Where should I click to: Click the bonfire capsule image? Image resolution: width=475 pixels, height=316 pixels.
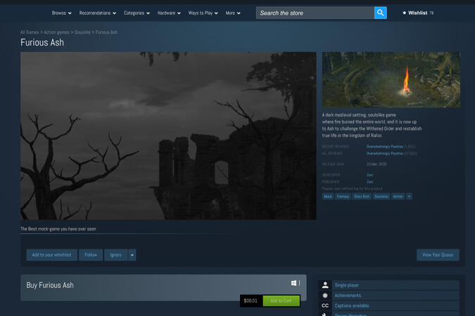[391, 79]
